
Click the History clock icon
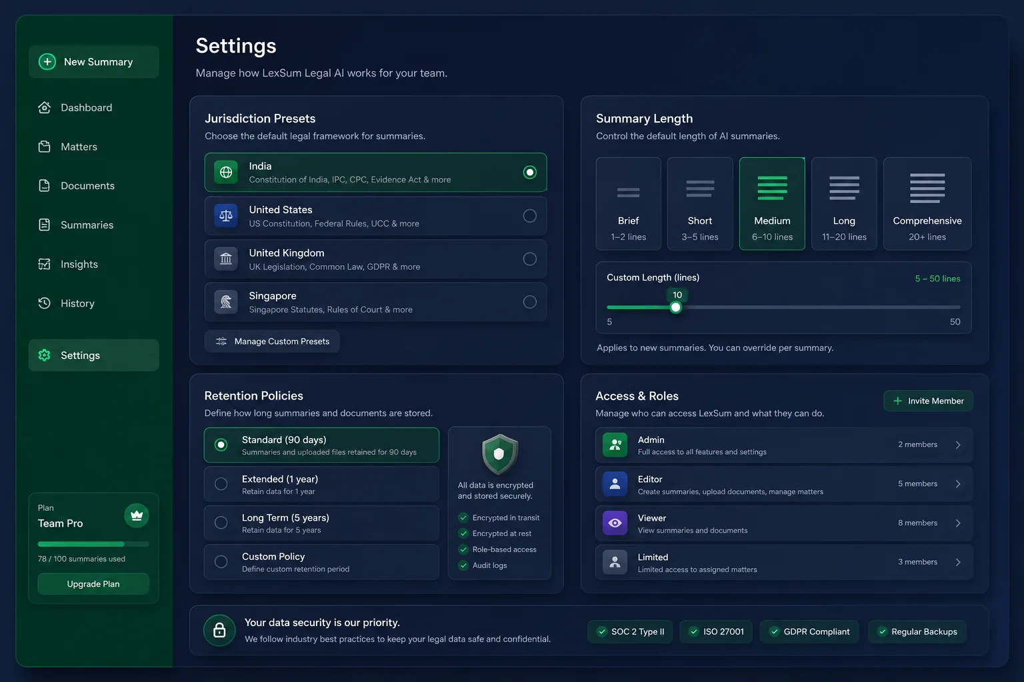coord(45,303)
